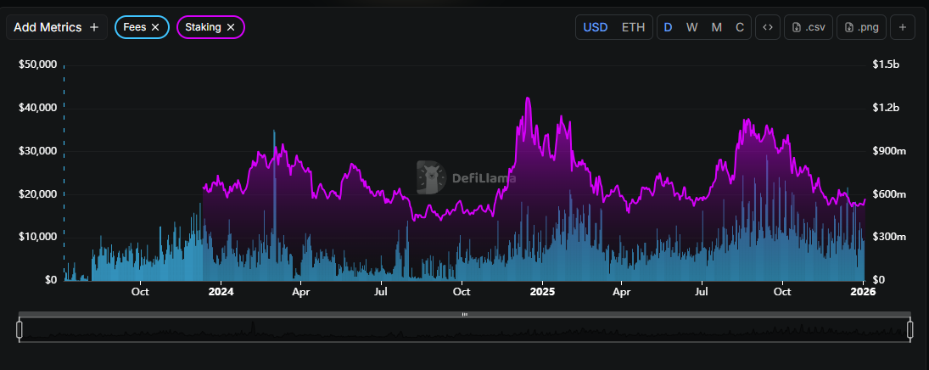929x370 pixels.
Task: Switch denomination to ETH
Action: point(633,27)
